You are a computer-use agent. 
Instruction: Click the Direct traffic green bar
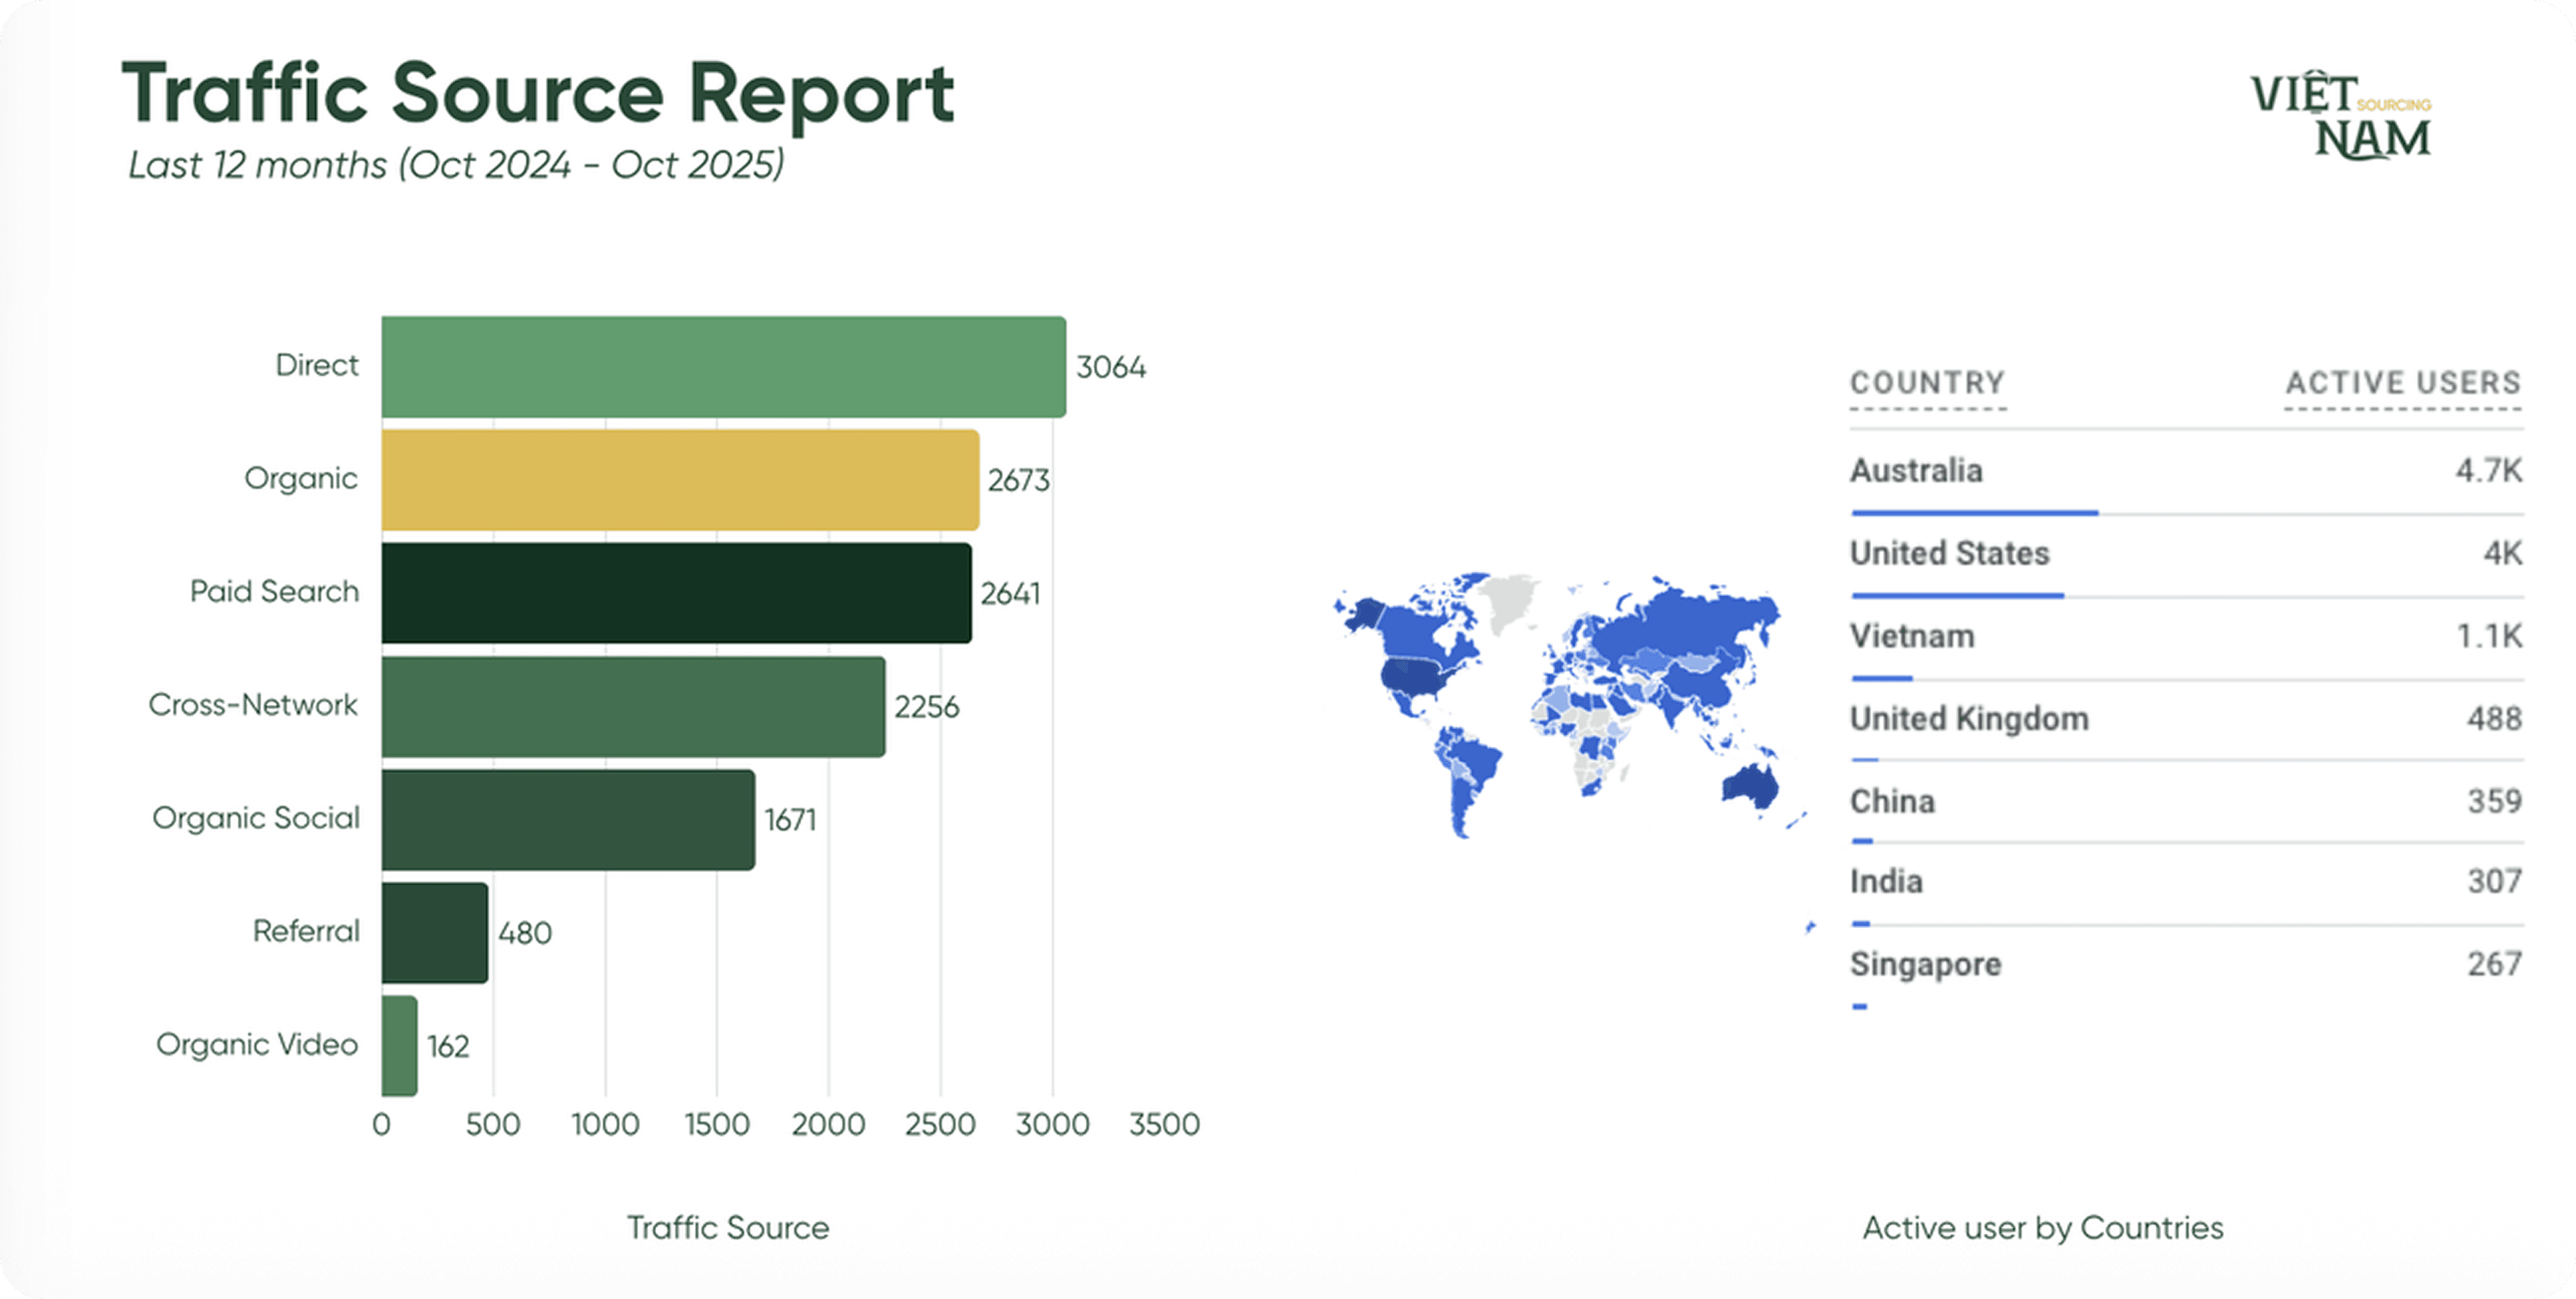coord(723,367)
